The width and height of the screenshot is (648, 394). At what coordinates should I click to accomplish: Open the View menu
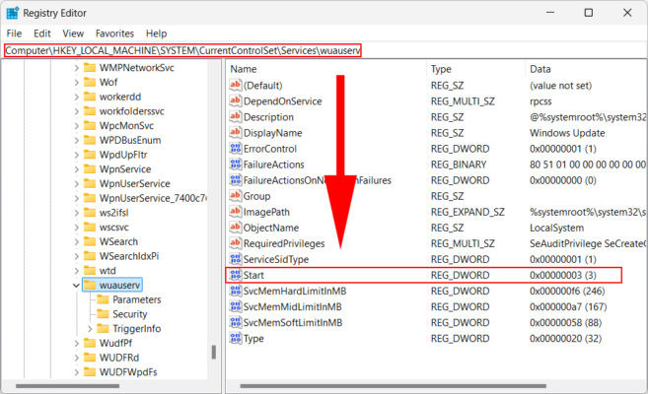click(x=73, y=33)
